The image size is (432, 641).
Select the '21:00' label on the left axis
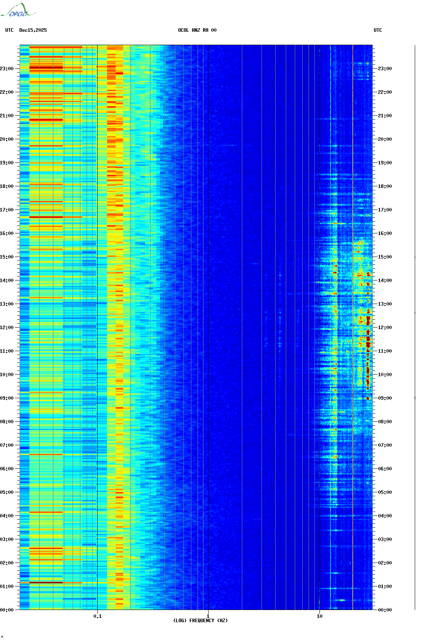click(x=7, y=116)
